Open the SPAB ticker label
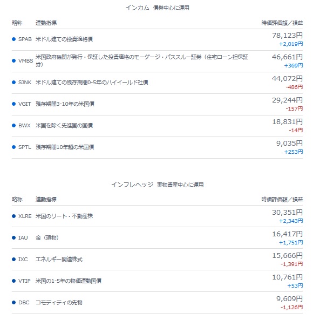Image resolution: width=313 pixels, height=327 pixels. (25, 39)
